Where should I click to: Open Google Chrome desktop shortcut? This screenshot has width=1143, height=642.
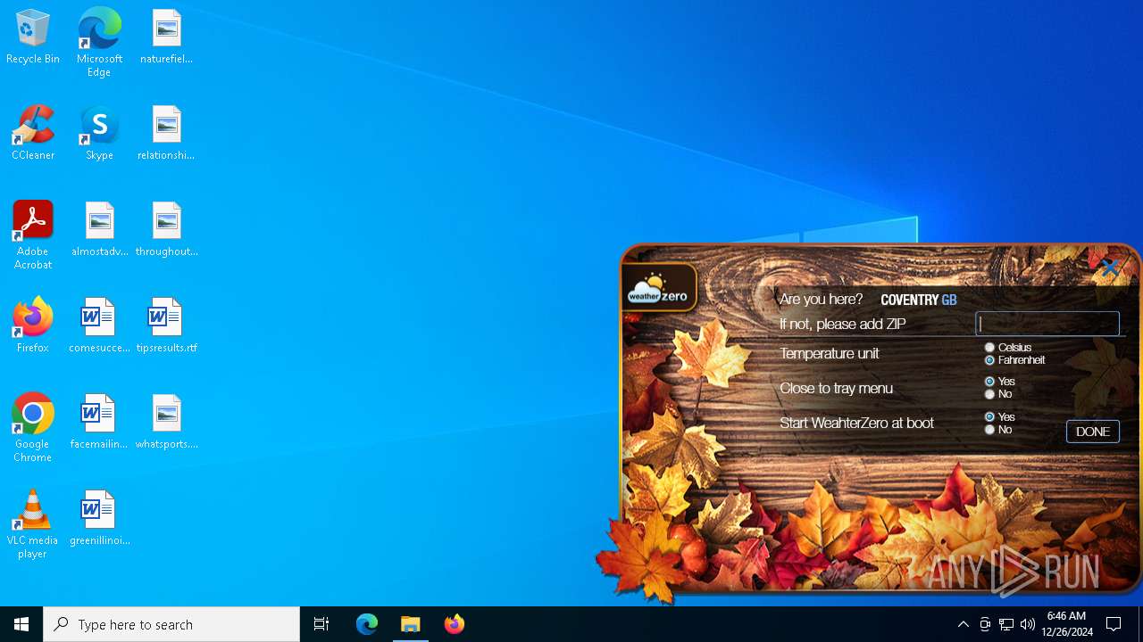pos(33,428)
